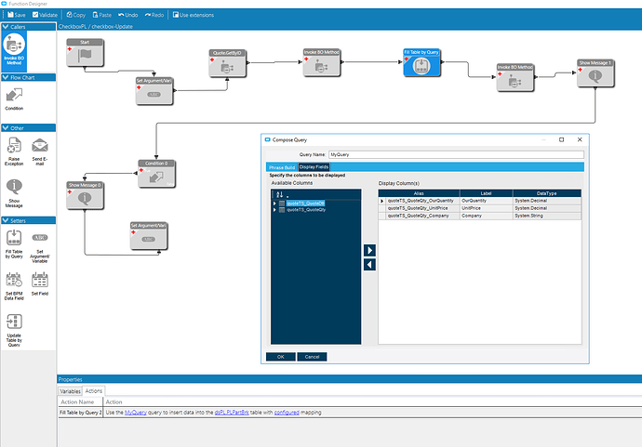
Task: Select the quoteTS_QuoteQty_OurQuantity row
Action: 479,201
